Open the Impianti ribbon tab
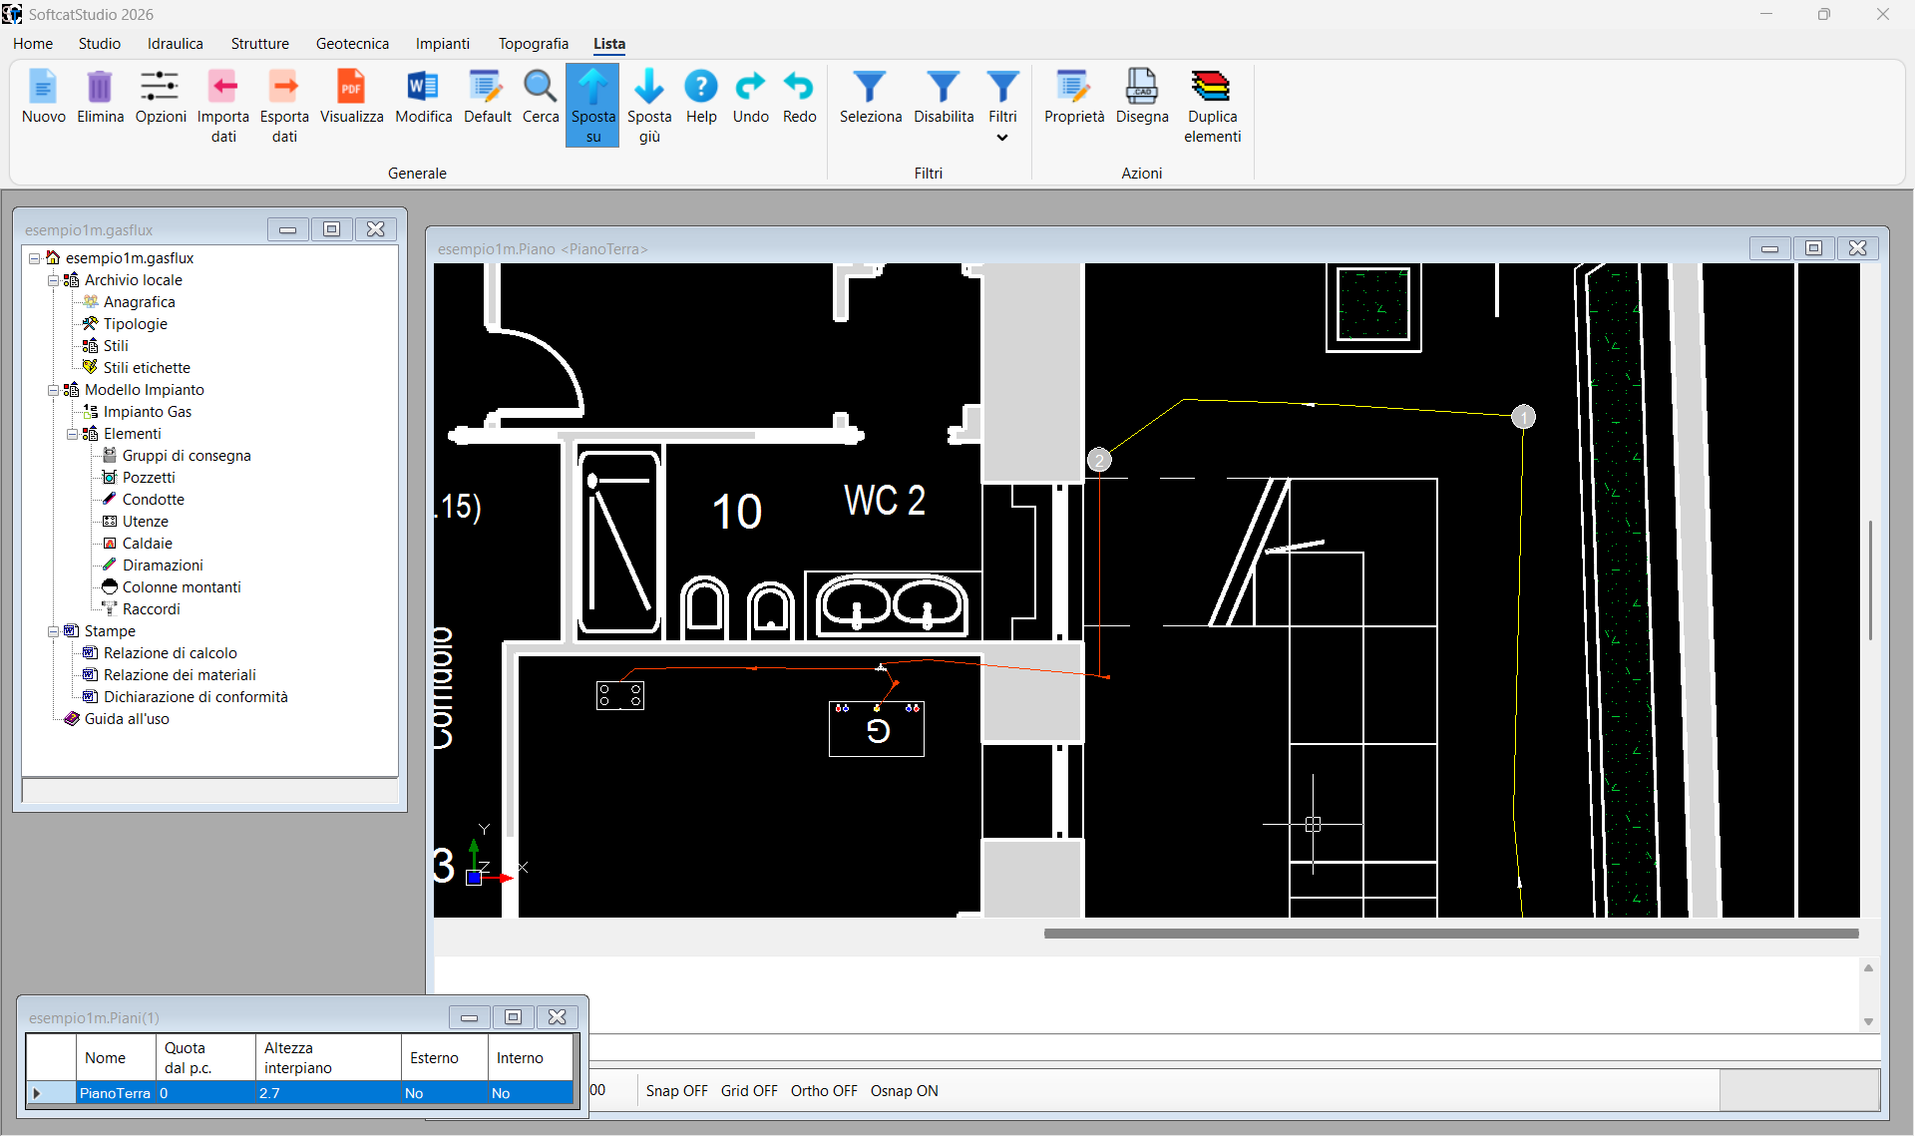 pyautogui.click(x=443, y=44)
